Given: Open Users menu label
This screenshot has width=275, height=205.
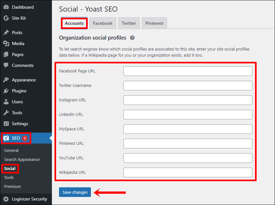Looking at the screenshot, I should pos(17,102).
